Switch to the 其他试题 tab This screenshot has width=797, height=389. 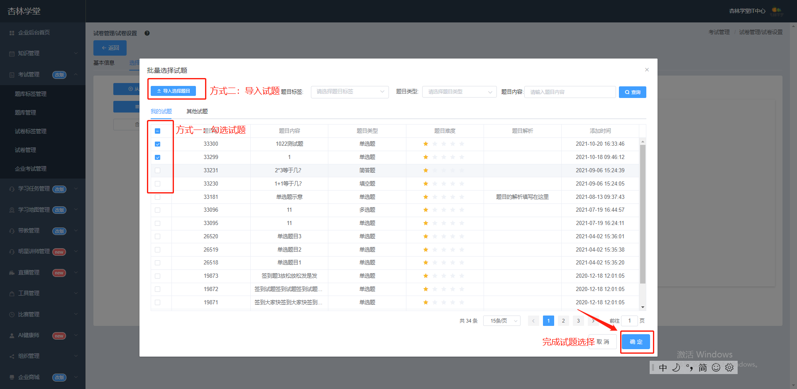click(x=197, y=111)
